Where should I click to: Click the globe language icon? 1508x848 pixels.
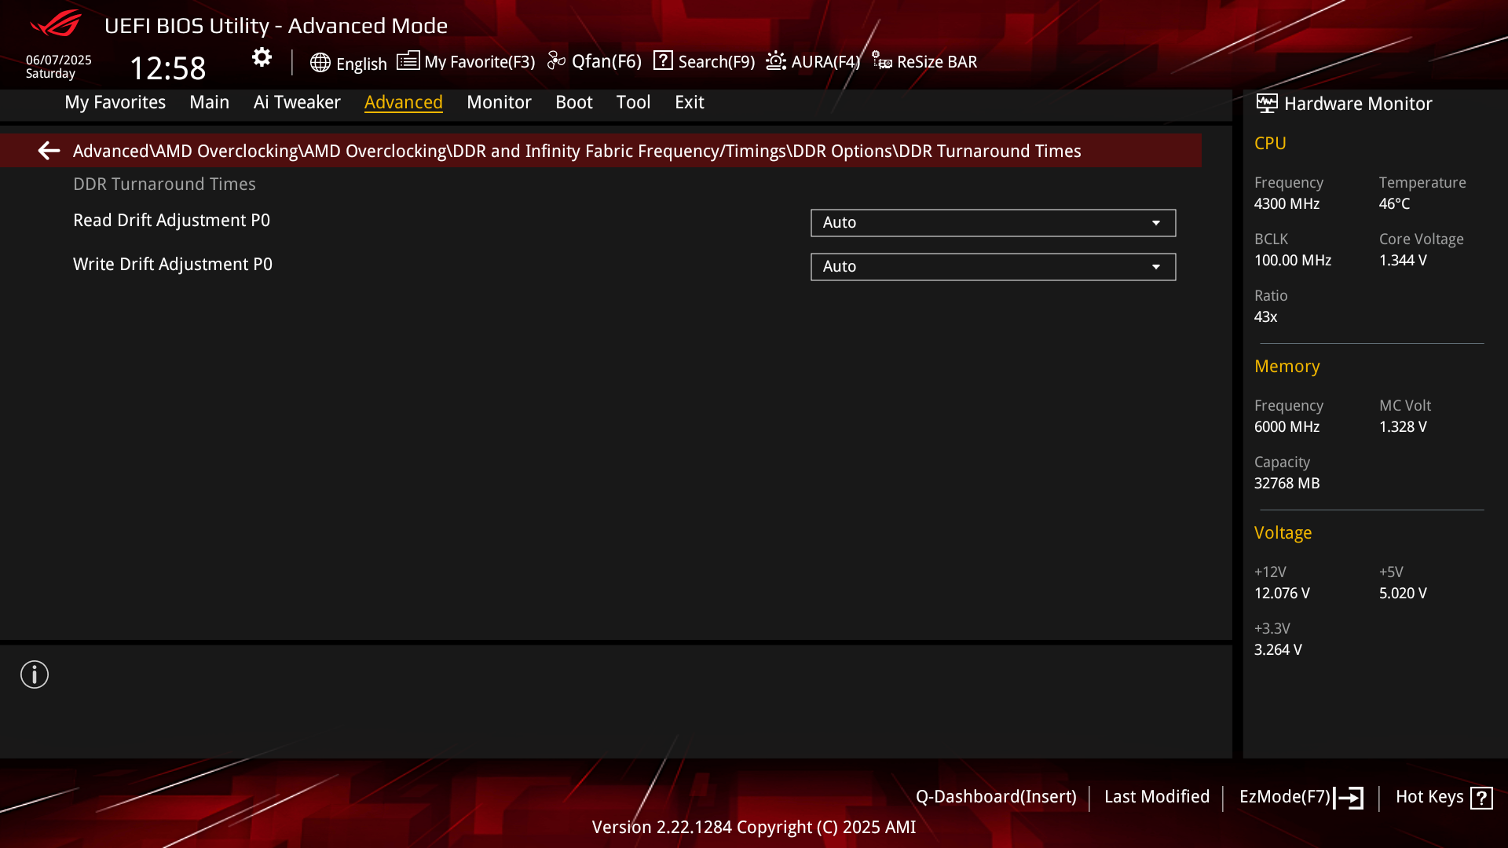coord(320,63)
